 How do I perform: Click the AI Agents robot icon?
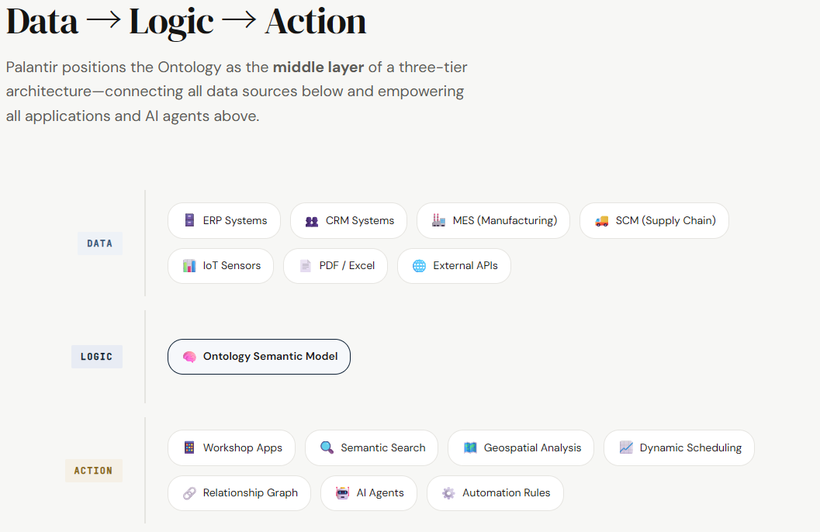coord(343,492)
